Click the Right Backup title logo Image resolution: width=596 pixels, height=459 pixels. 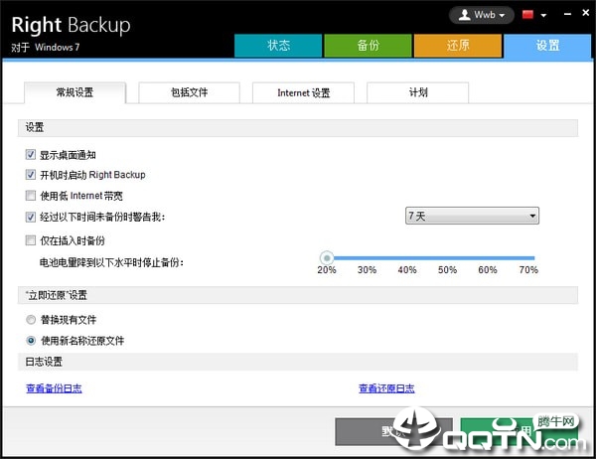coord(71,25)
